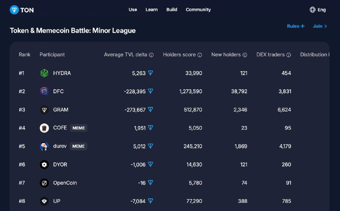This screenshot has height=211, width=340.
Task: Click rank #8 cell
Action: point(22,201)
